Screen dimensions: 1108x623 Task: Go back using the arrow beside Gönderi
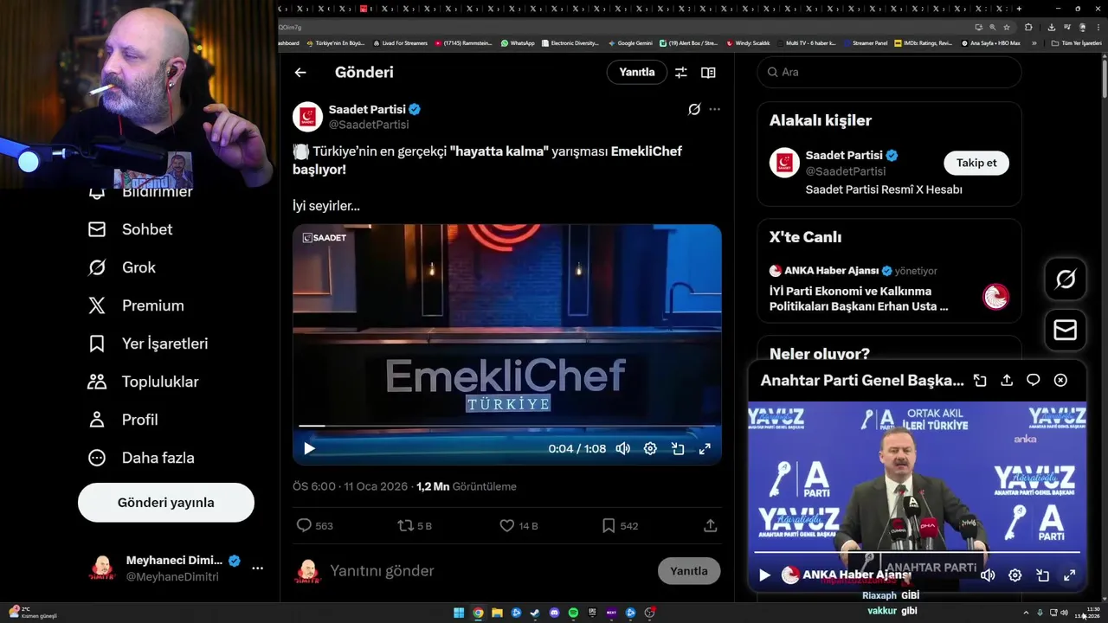pos(300,73)
